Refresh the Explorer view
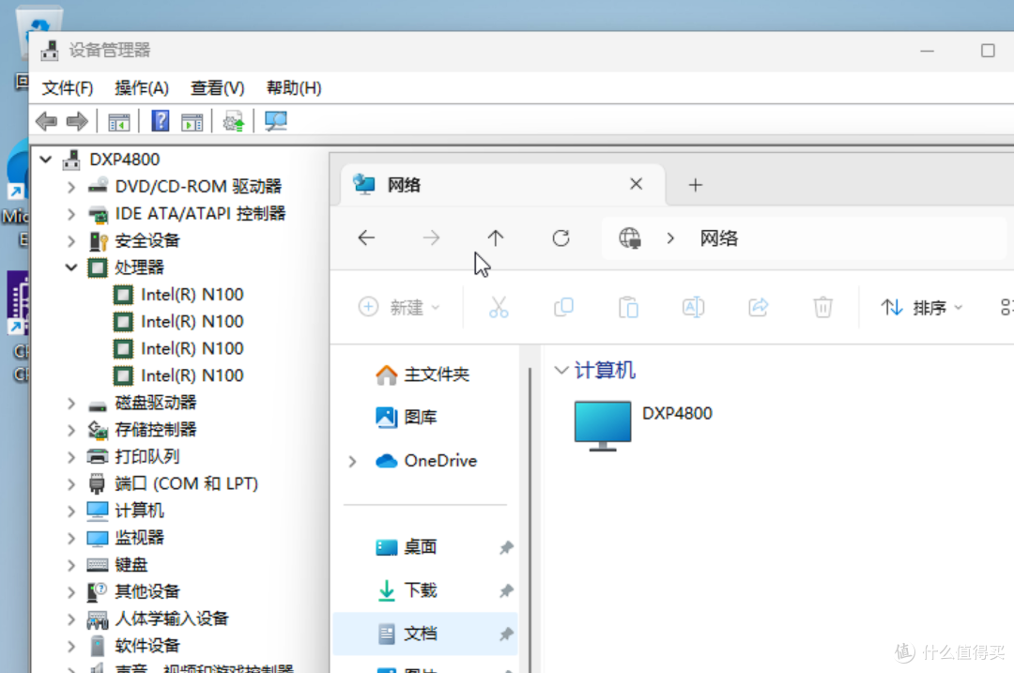 coord(561,237)
